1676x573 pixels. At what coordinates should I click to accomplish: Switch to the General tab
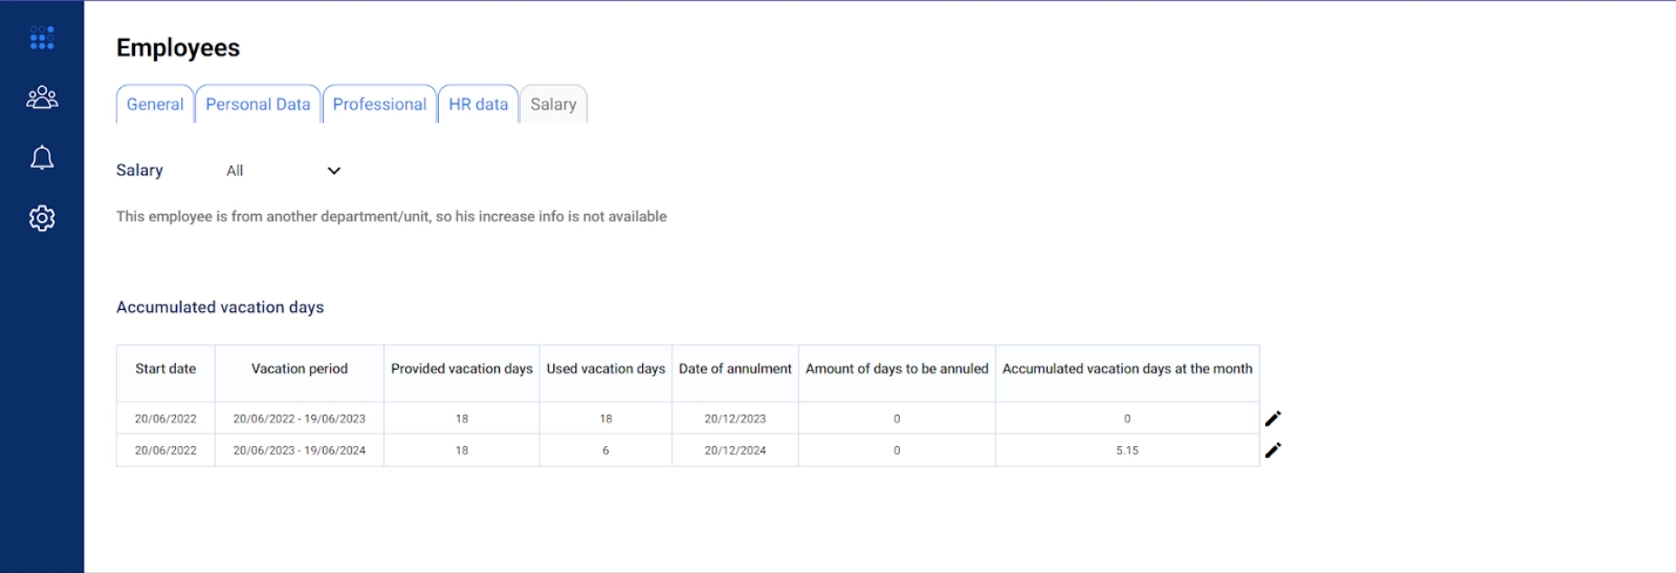tap(155, 104)
